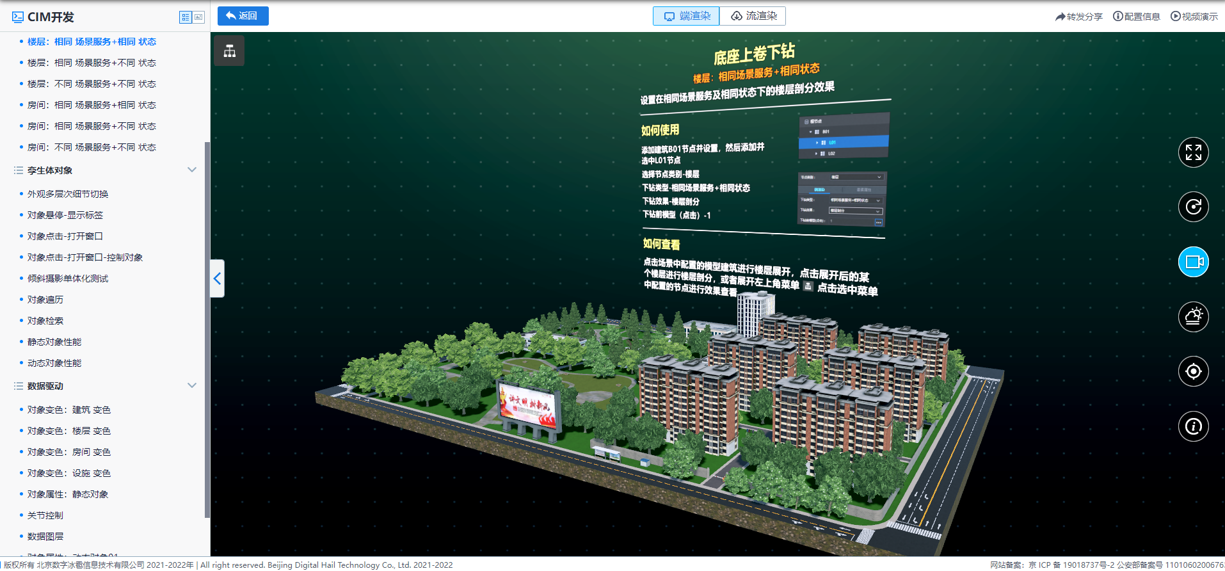The width and height of the screenshot is (1225, 571).
Task: Select 楼层: 相同 场景服务+相同 状态
Action: [92, 42]
